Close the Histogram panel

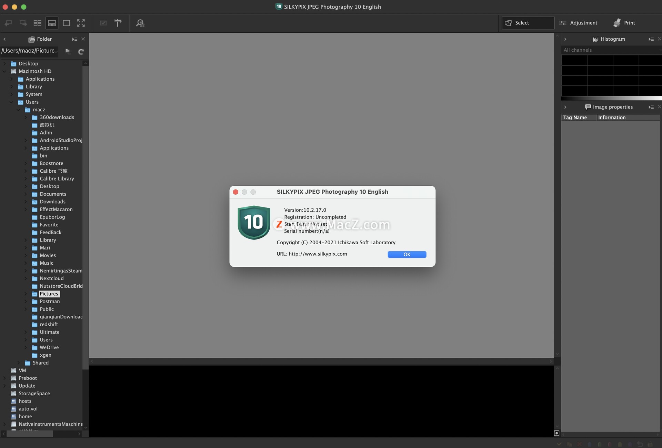[659, 39]
